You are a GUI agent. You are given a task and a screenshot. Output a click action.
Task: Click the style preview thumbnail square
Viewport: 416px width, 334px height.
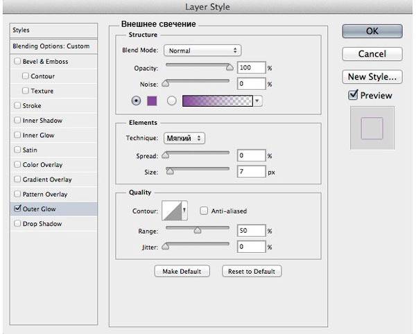click(x=372, y=128)
